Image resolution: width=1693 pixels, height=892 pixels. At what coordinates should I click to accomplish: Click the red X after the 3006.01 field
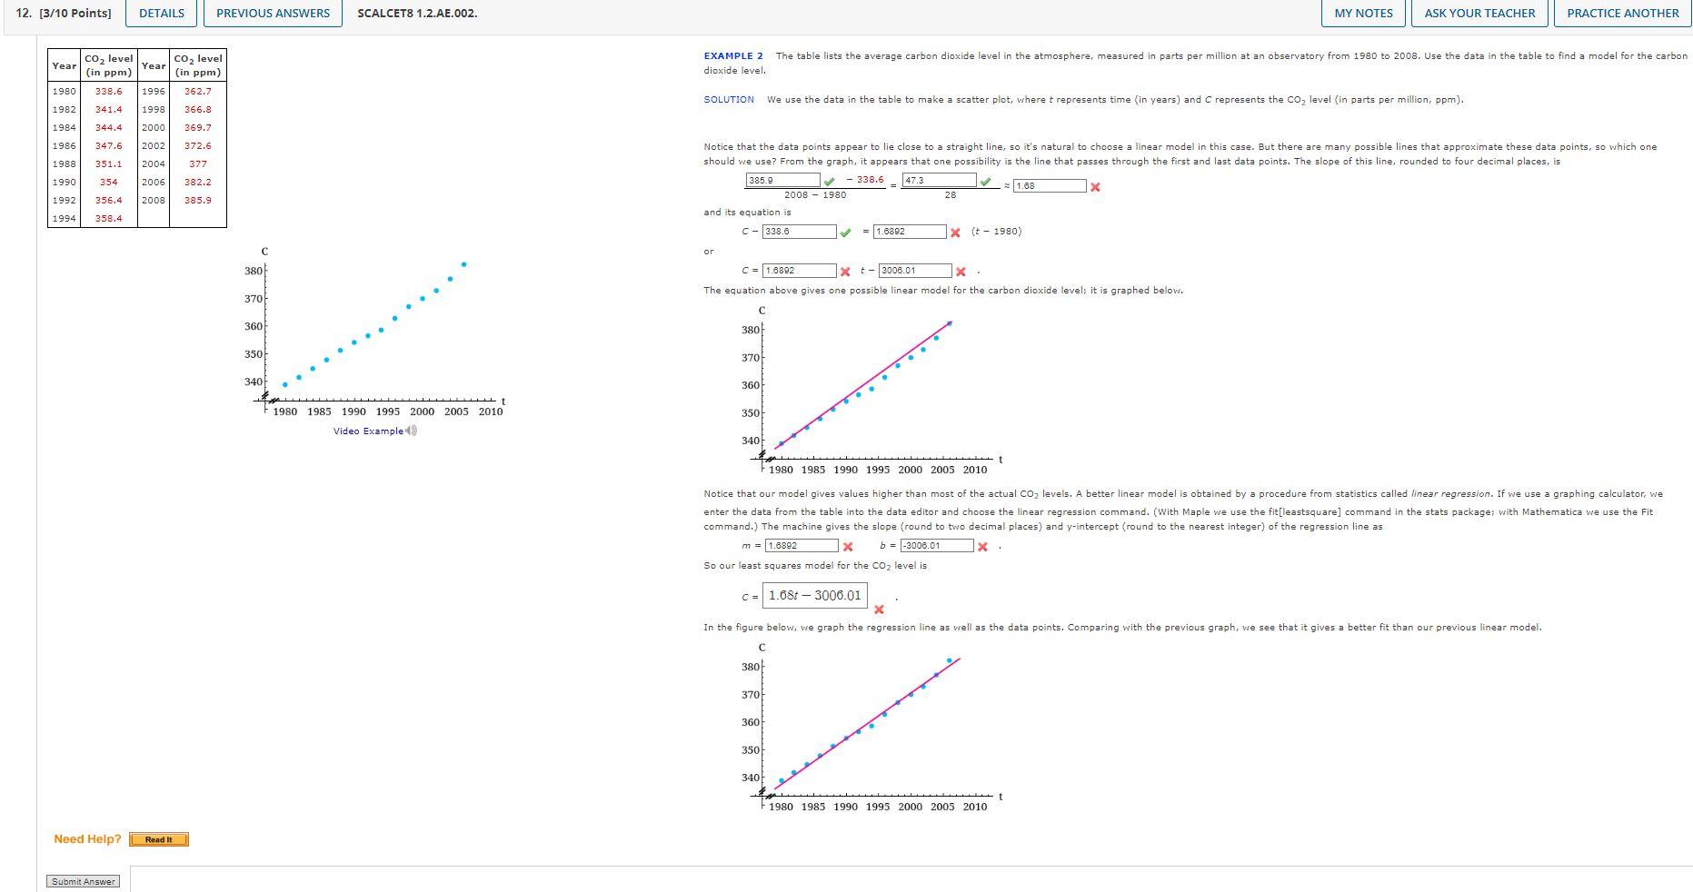pyautogui.click(x=961, y=272)
